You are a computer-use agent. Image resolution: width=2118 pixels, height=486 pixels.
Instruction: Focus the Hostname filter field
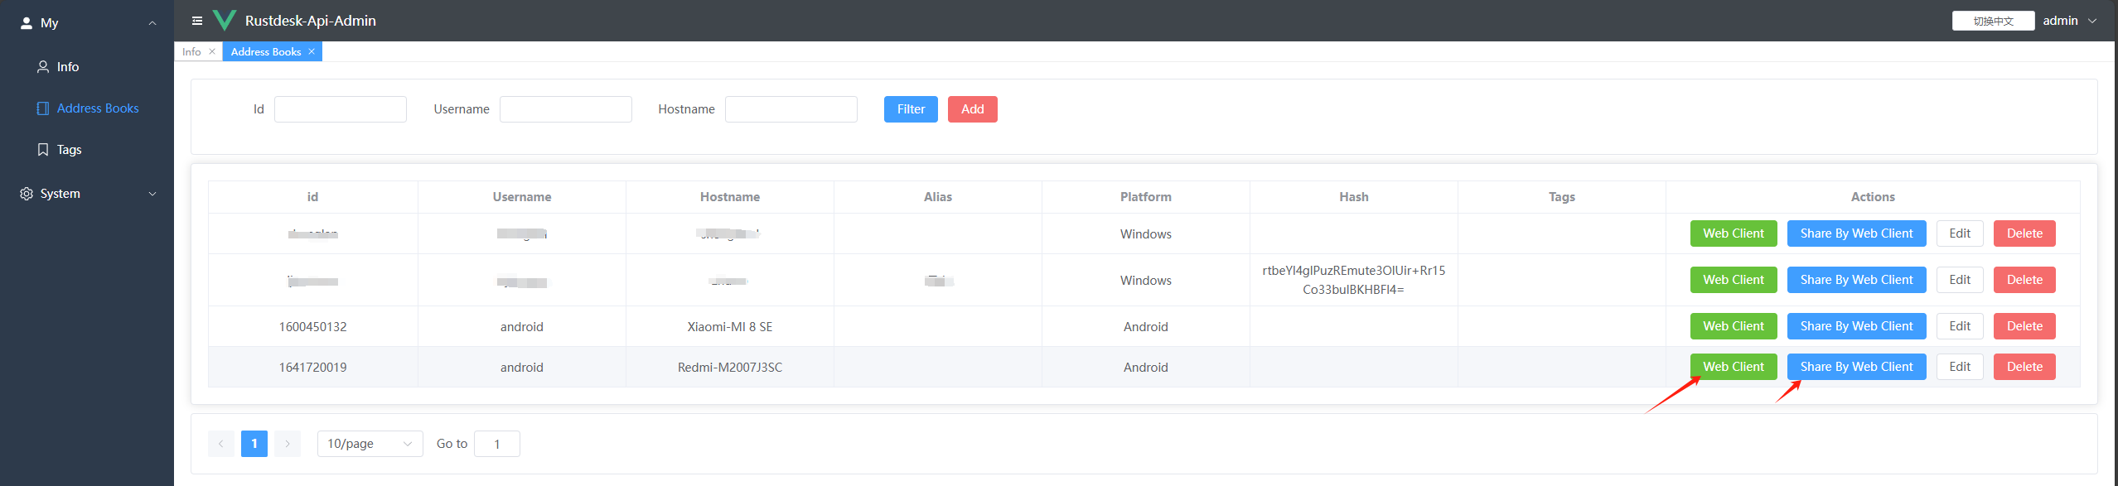click(x=791, y=109)
